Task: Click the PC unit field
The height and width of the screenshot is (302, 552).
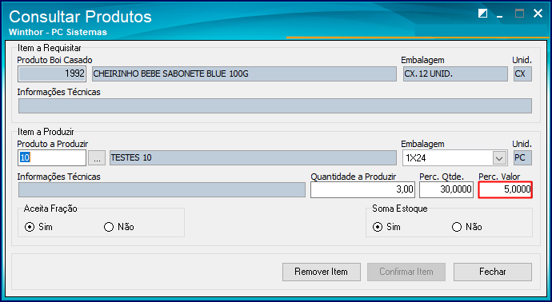Action: click(x=522, y=158)
